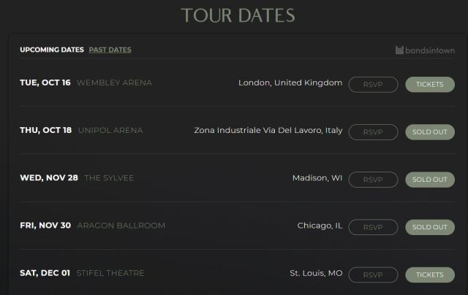Switch to the Past Dates tab
Viewport: 468px width, 295px height.
[110, 50]
